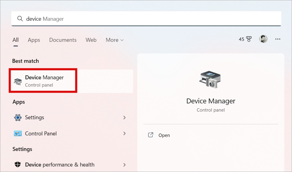
Task: Switch to the Web tab
Action: pos(91,40)
